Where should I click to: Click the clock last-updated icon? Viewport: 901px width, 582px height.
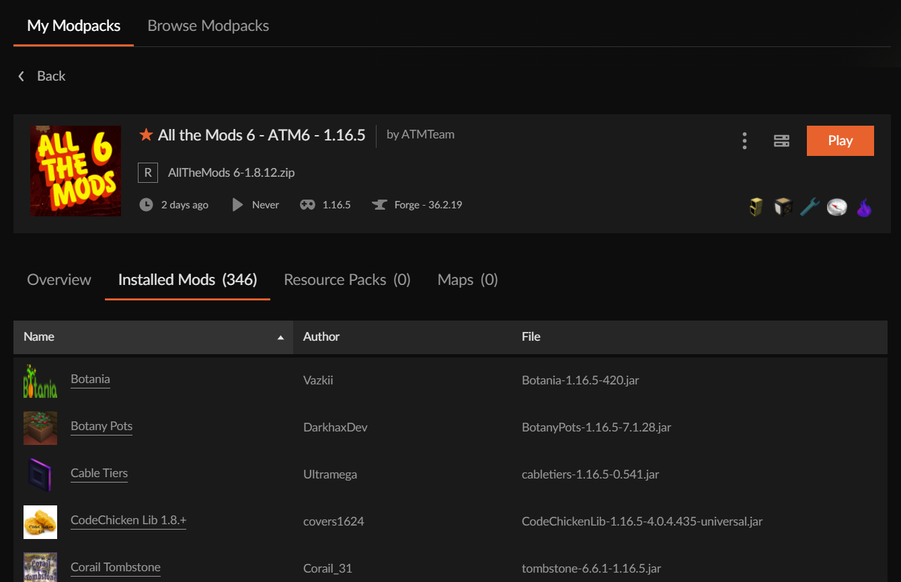[x=146, y=204]
